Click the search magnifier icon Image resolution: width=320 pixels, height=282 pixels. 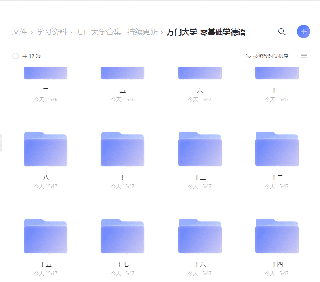282,32
